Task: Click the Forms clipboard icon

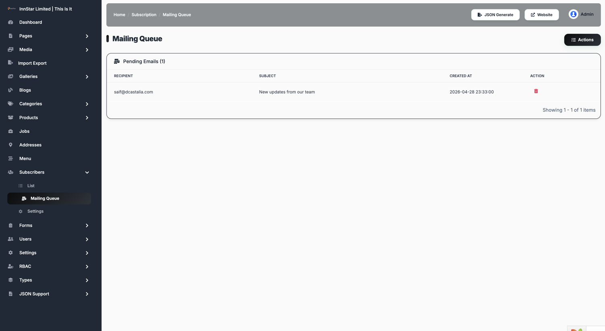Action: pos(10,225)
